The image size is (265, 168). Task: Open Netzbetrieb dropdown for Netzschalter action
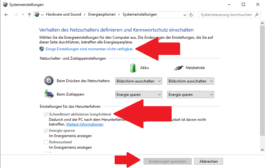coord(191,81)
